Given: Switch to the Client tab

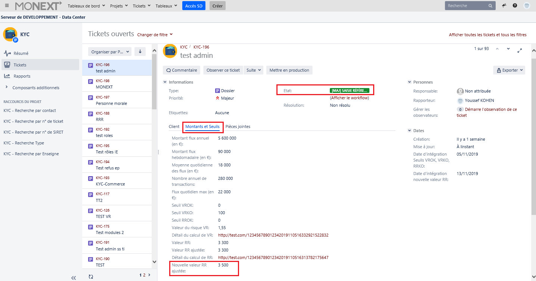Looking at the screenshot, I should click(174, 127).
